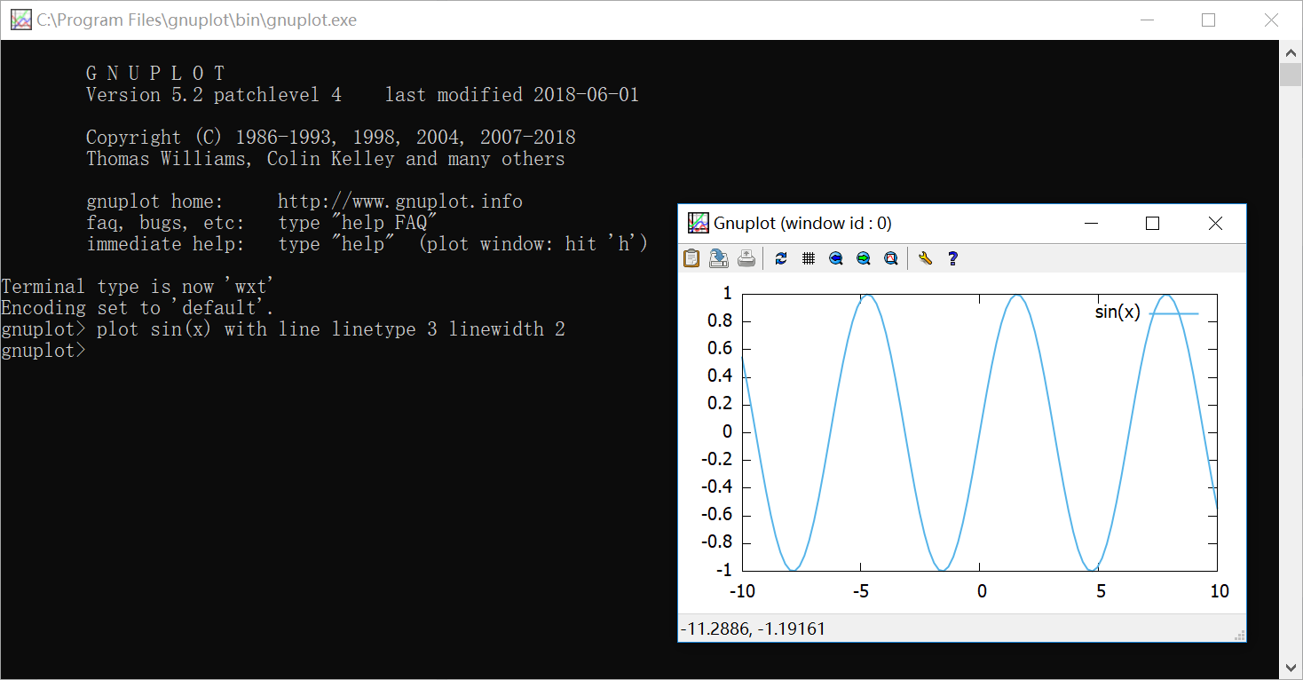The width and height of the screenshot is (1303, 680).
Task: Click the plot command line in the console
Action: pyautogui.click(x=283, y=329)
